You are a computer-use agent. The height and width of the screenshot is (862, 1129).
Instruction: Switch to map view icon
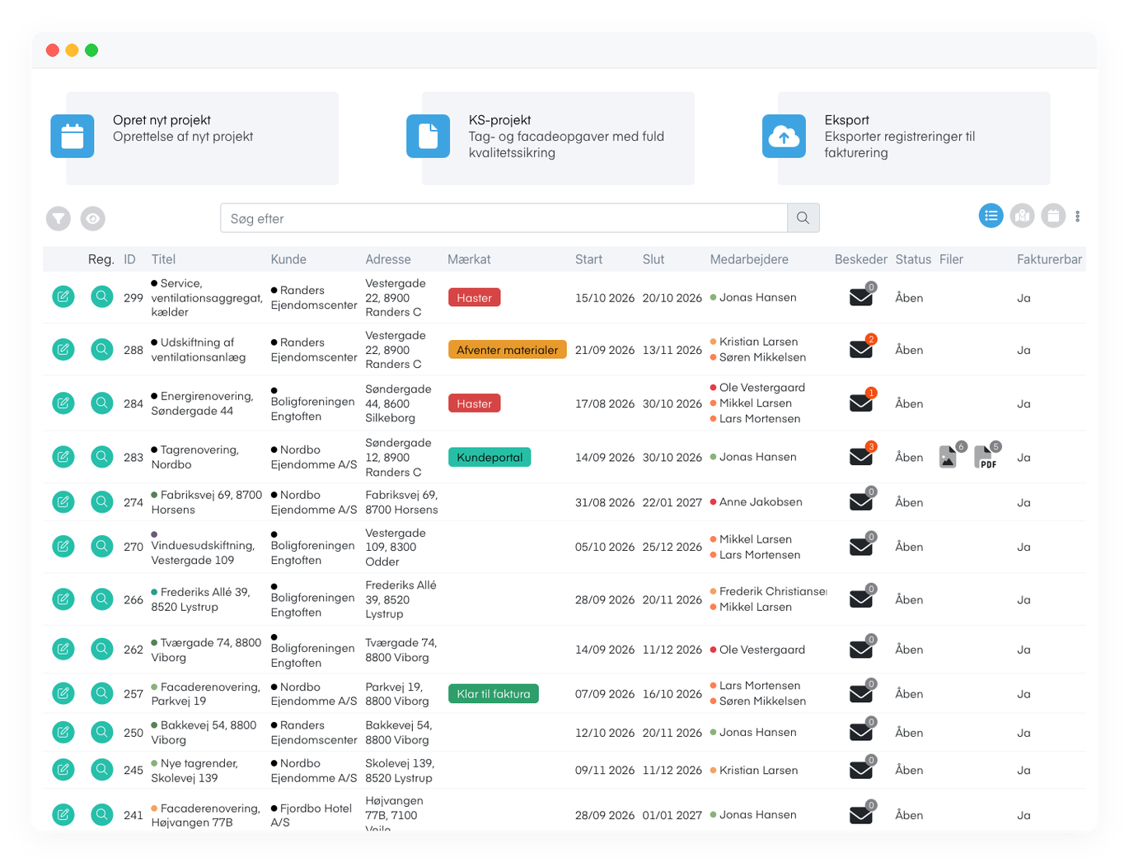pos(1022,216)
